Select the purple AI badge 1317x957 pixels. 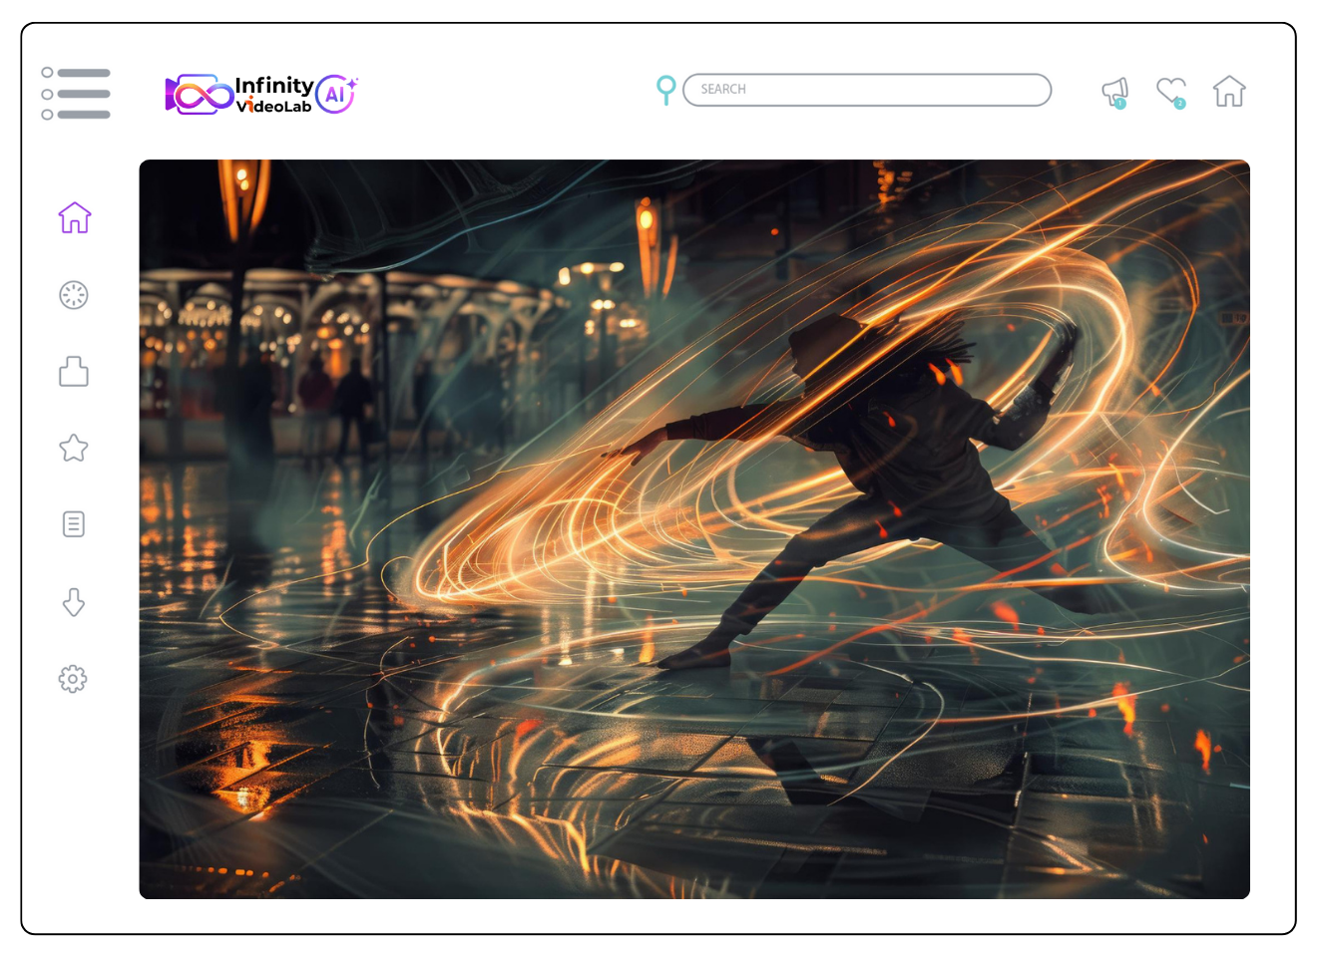(336, 95)
